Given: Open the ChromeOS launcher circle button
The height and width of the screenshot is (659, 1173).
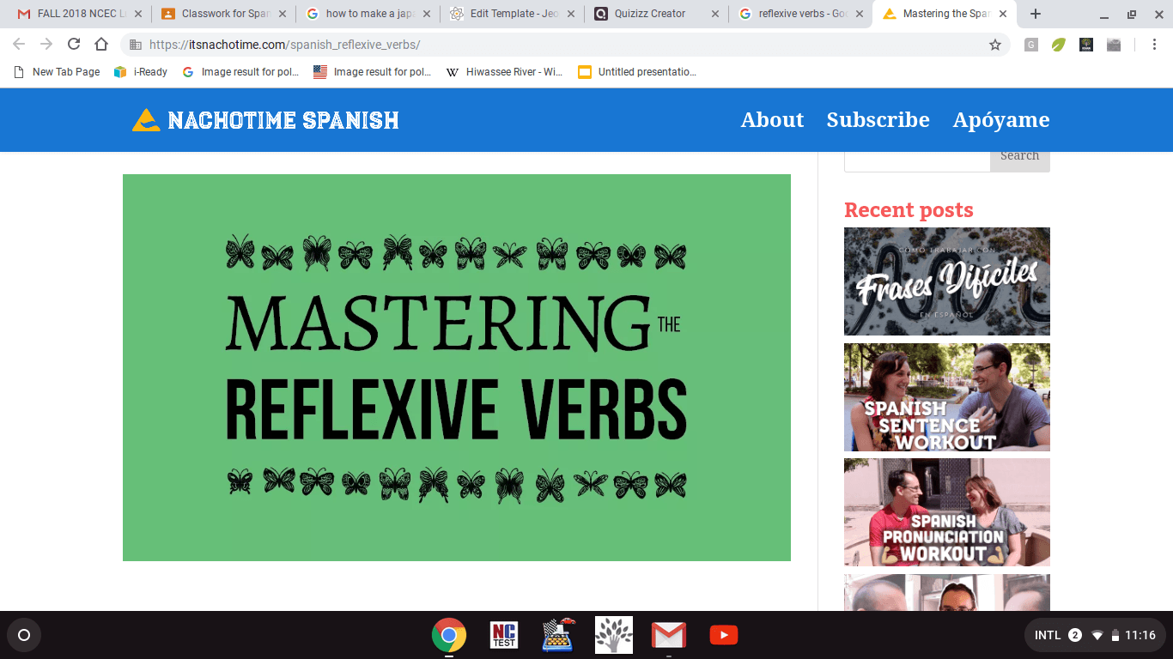Looking at the screenshot, I should [24, 635].
